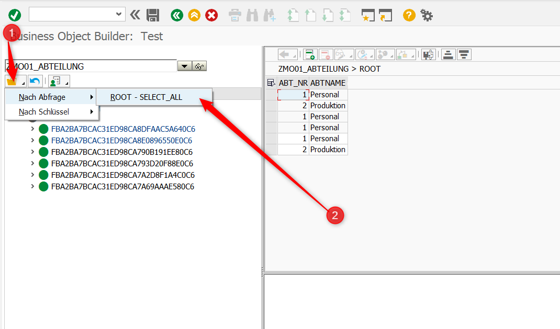Select instance FBA2BA7BCAC31ED98CA7A69AAAE580C6
Image resolution: width=560 pixels, height=329 pixels.
click(x=122, y=186)
